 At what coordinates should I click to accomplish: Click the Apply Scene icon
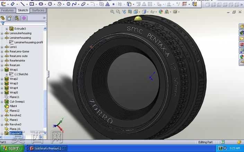tap(167, 12)
